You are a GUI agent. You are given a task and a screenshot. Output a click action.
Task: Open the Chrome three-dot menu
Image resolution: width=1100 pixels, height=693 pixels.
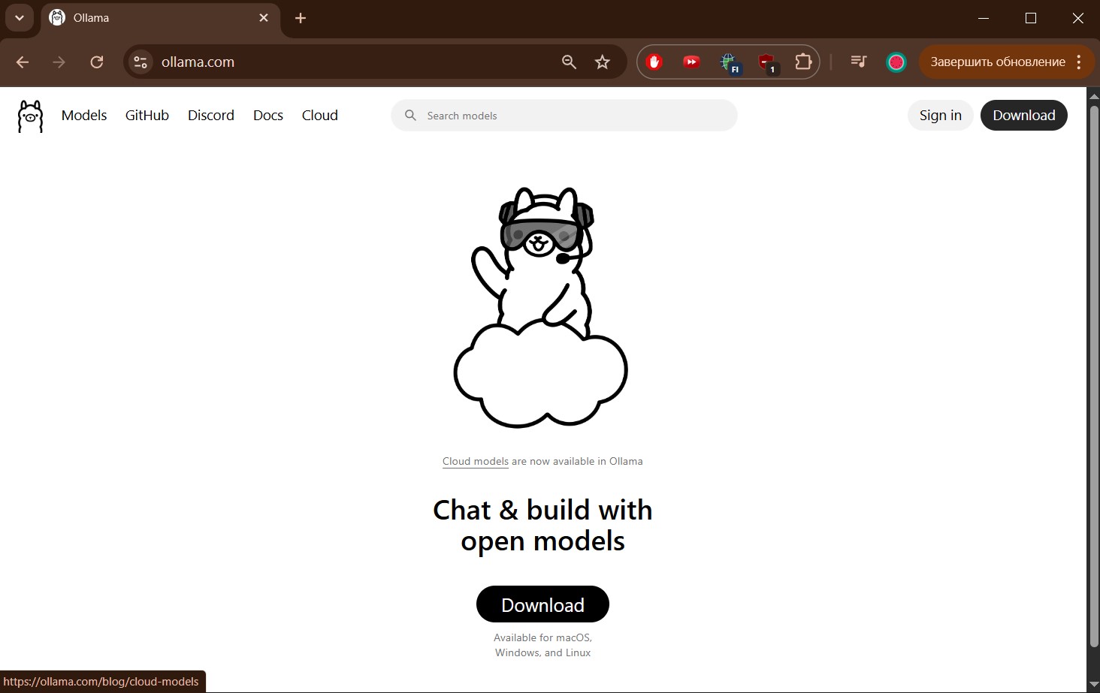(1079, 62)
